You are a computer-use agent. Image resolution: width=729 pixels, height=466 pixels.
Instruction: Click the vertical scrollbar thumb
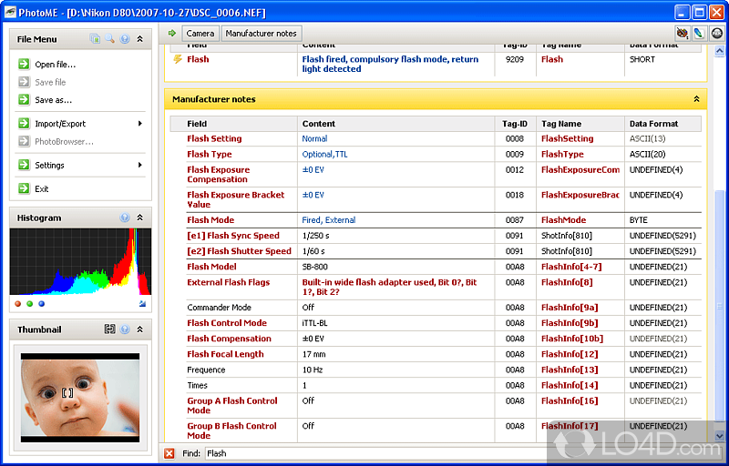[x=719, y=307]
